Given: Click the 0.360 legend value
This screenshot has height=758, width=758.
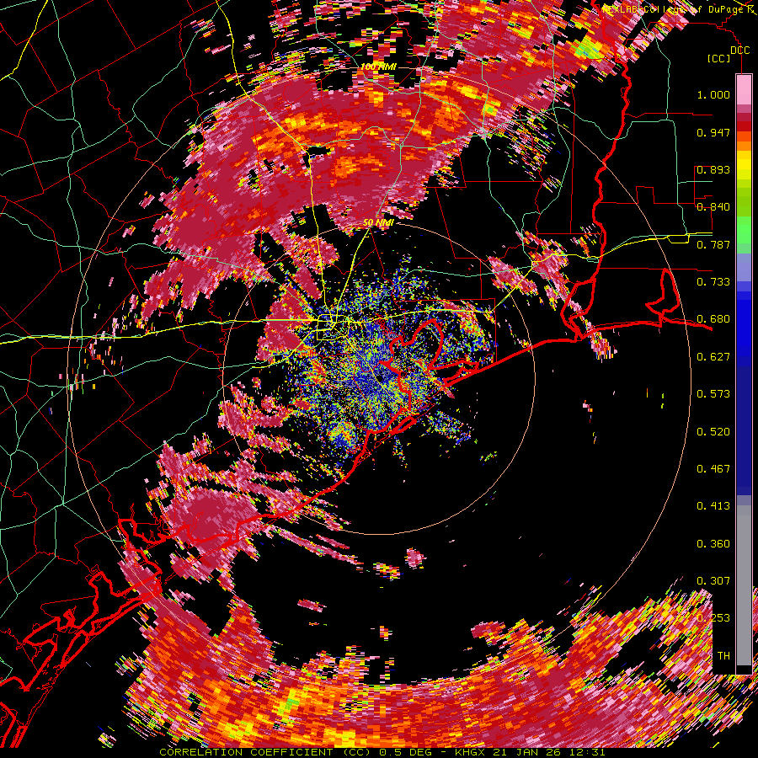Looking at the screenshot, I should click(x=713, y=544).
